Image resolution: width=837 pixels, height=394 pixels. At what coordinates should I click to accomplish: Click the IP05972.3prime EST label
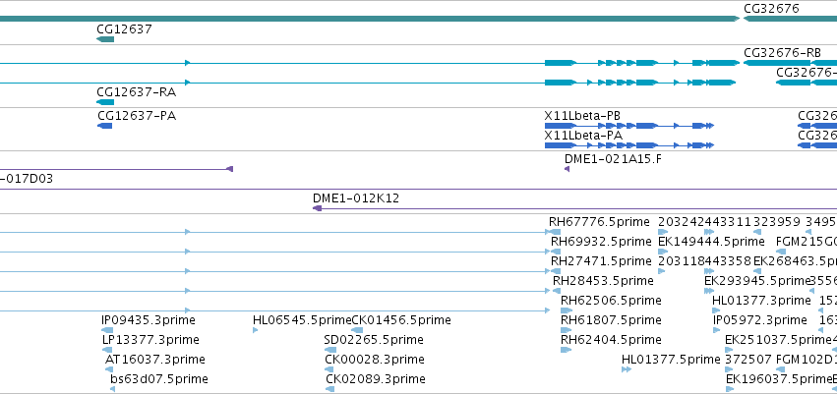point(760,320)
